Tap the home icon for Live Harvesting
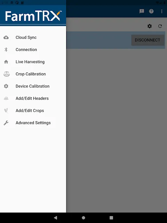167x223 pixels. pos(6,62)
